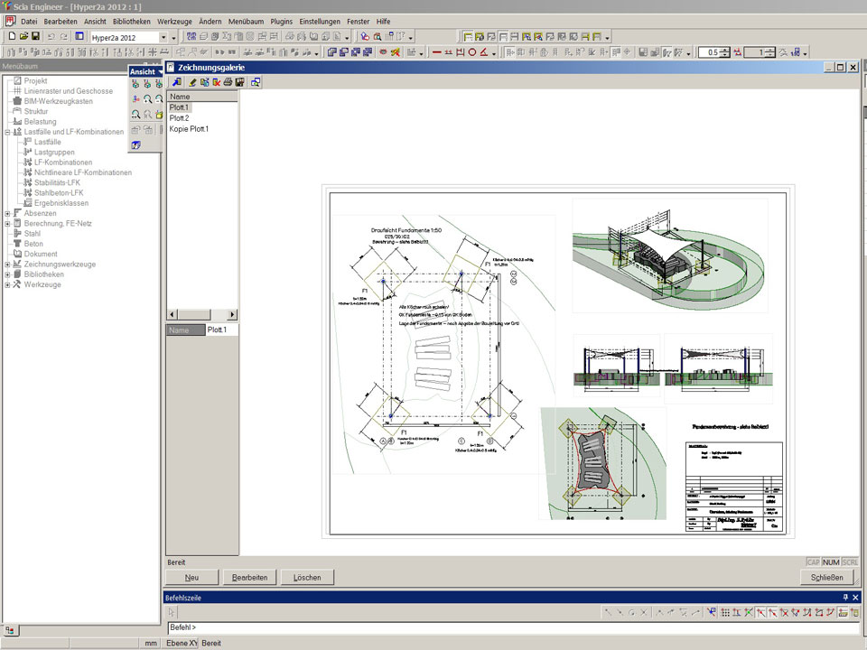867x650 pixels.
Task: Click the Schließen button
Action: (826, 578)
